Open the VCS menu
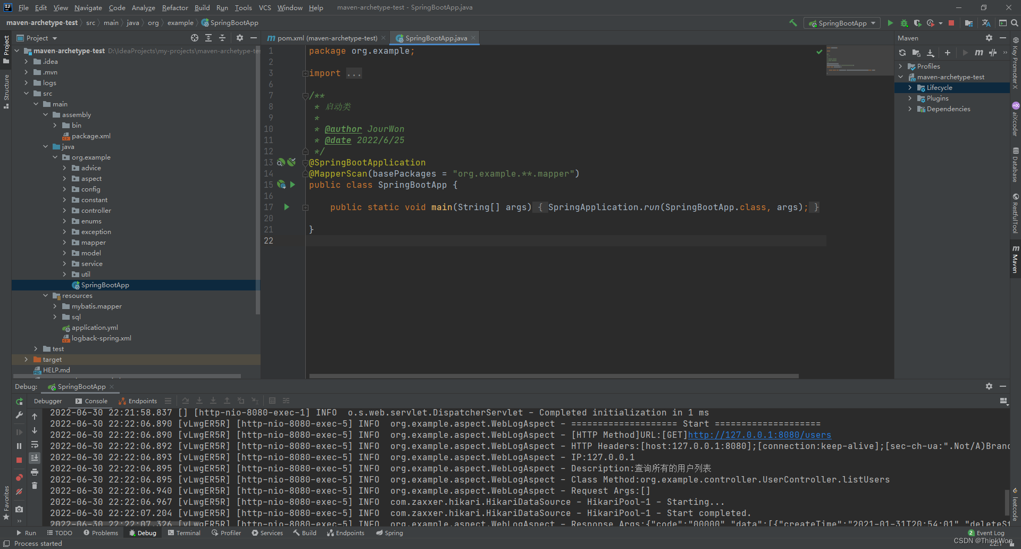This screenshot has height=549, width=1021. [x=265, y=7]
